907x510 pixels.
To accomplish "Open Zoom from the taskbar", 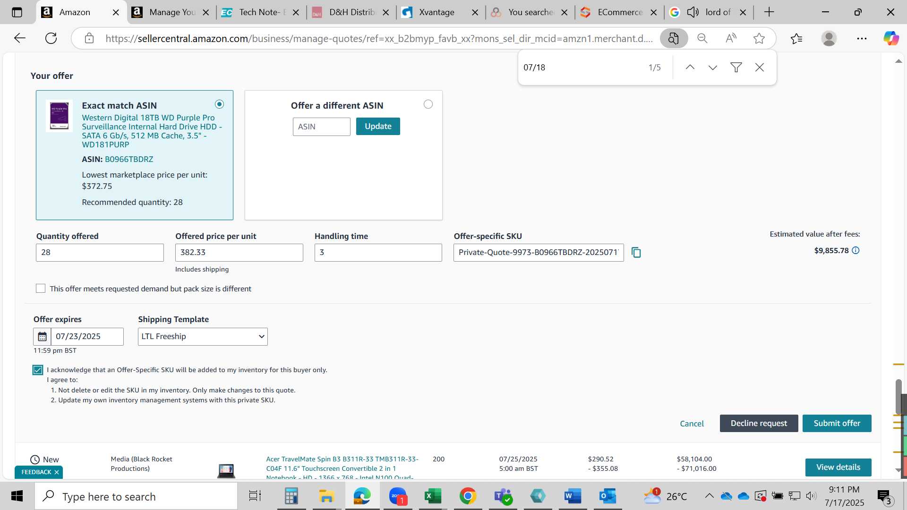I will coord(398,496).
